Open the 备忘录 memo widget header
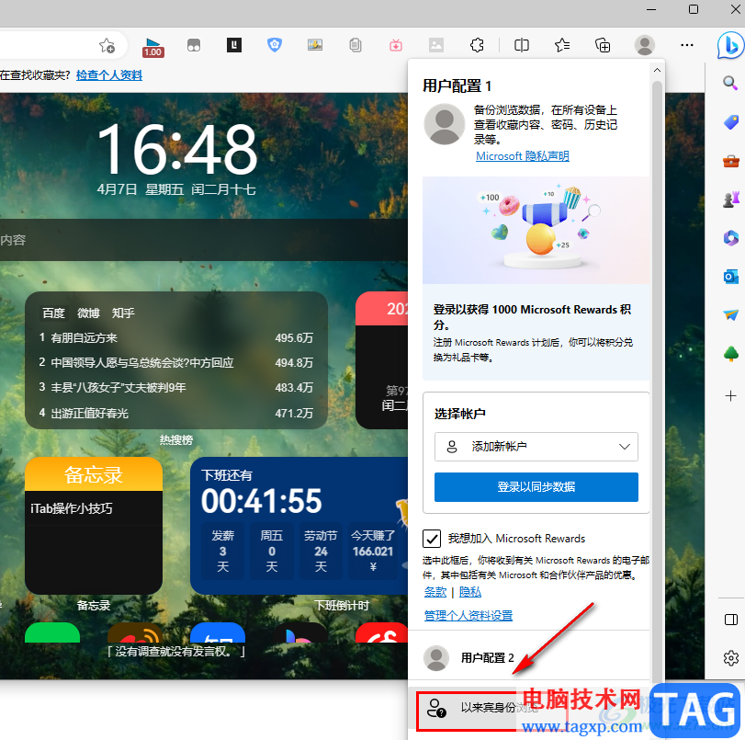 [94, 474]
